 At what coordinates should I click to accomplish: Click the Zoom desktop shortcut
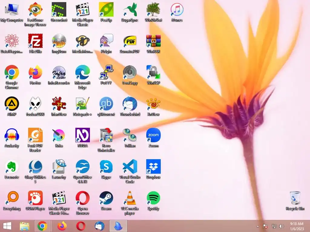(153, 135)
